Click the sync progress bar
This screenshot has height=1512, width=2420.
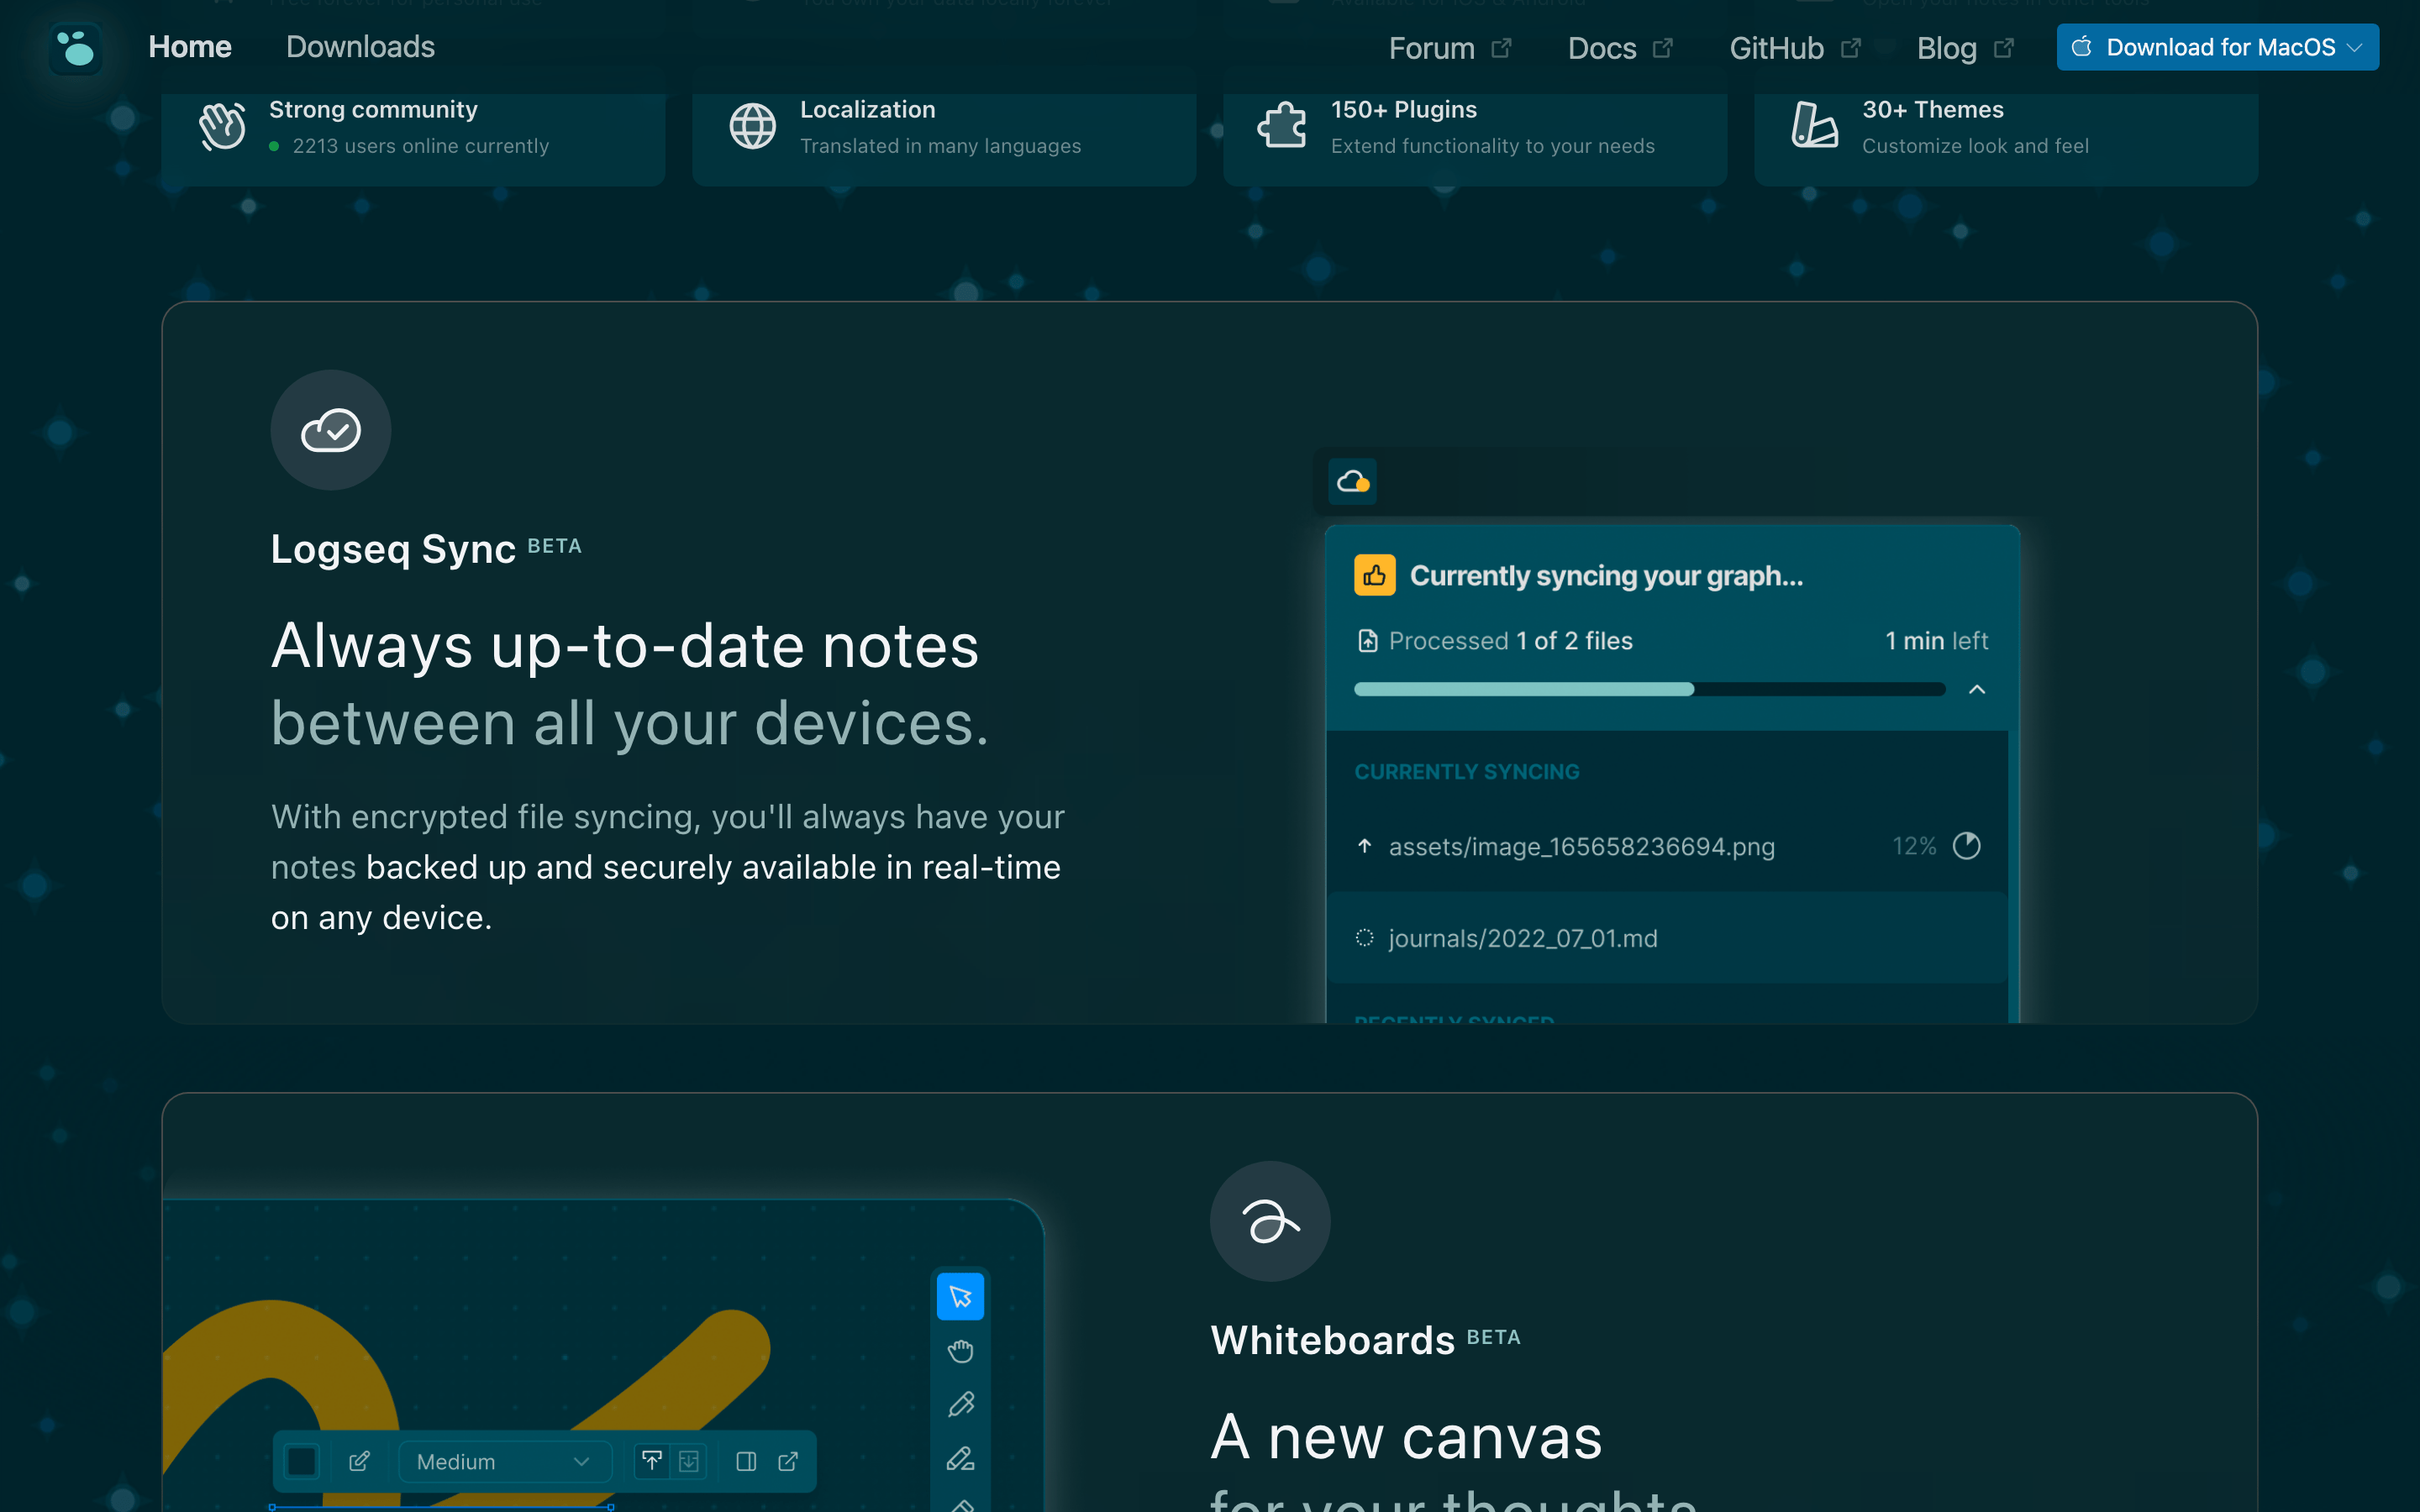(1649, 689)
